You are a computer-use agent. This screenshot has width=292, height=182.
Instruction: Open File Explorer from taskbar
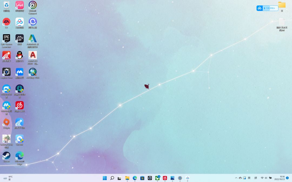pos(127,178)
